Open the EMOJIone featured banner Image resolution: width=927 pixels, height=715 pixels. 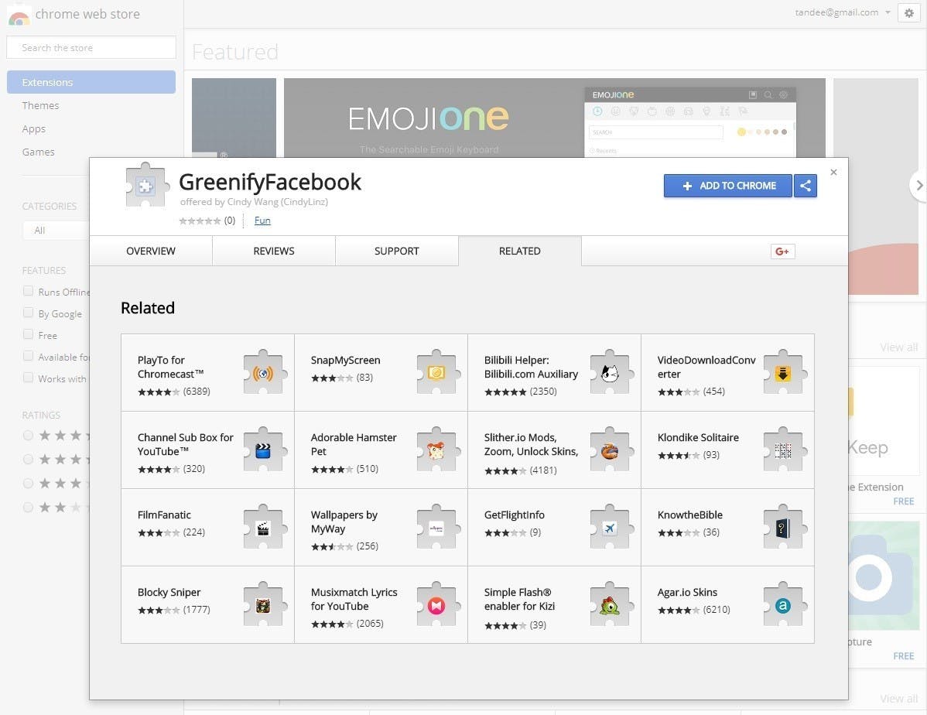pyautogui.click(x=555, y=118)
